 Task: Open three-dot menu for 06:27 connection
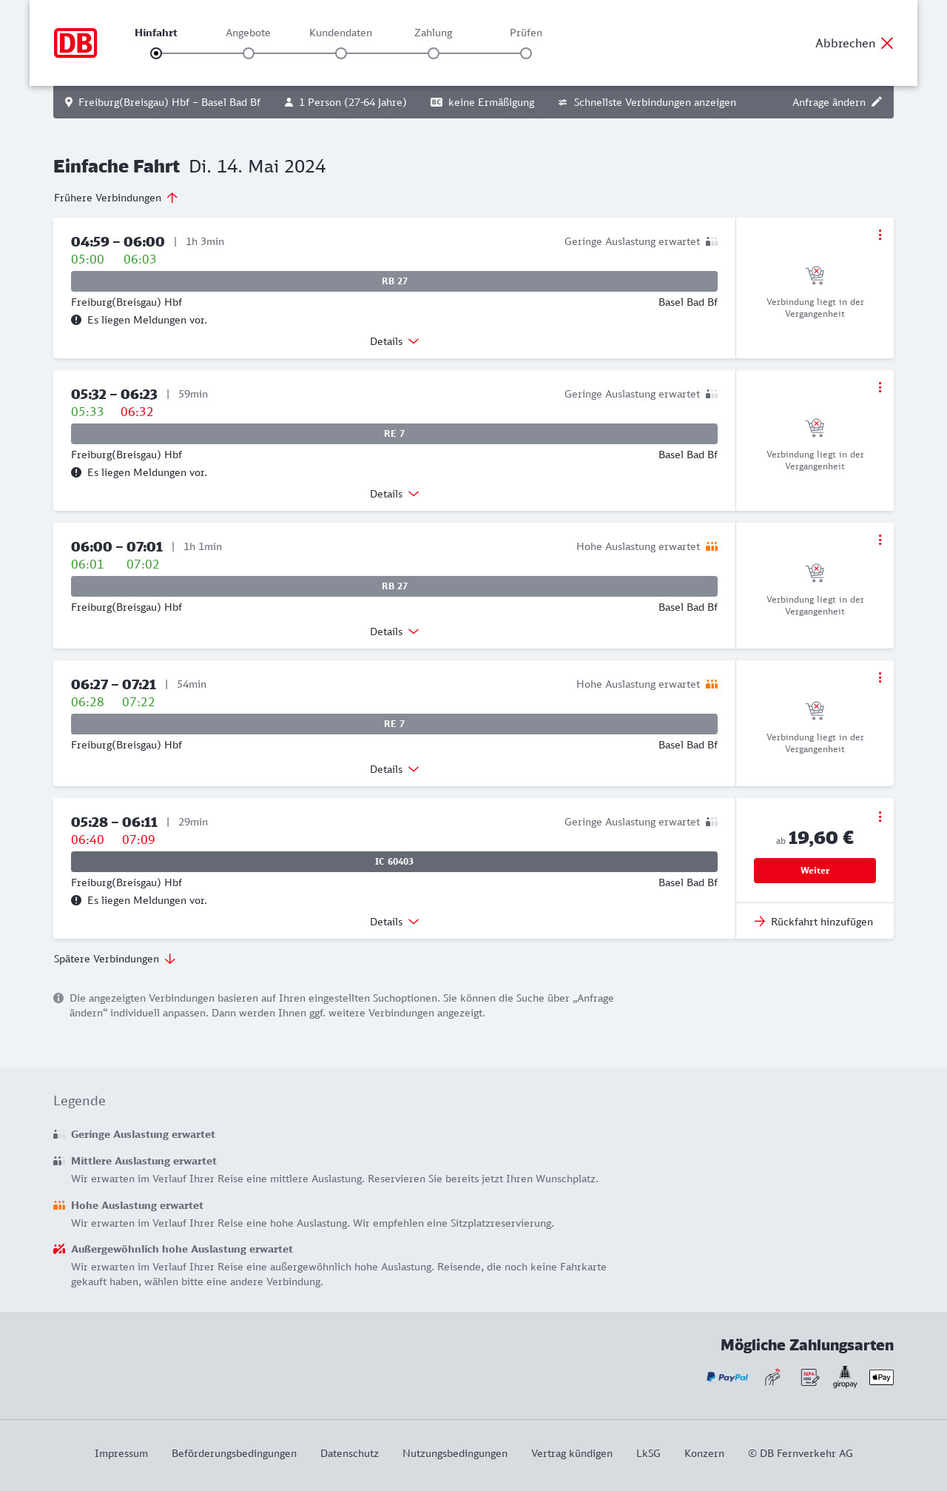880,677
